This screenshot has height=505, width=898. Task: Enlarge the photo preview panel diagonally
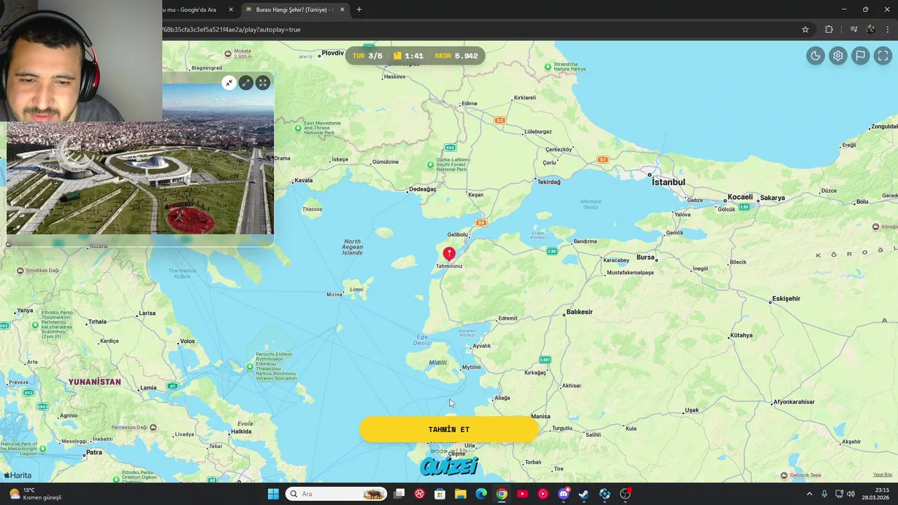click(246, 83)
